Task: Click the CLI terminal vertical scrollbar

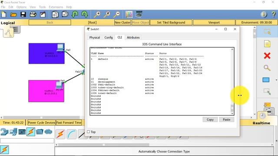Action: pos(232,81)
